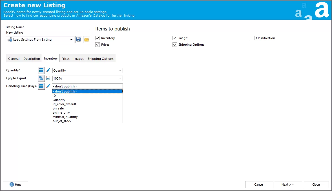Select minimal_quantity from the dropdown list
Screen dimensions: 332x191
point(65,117)
